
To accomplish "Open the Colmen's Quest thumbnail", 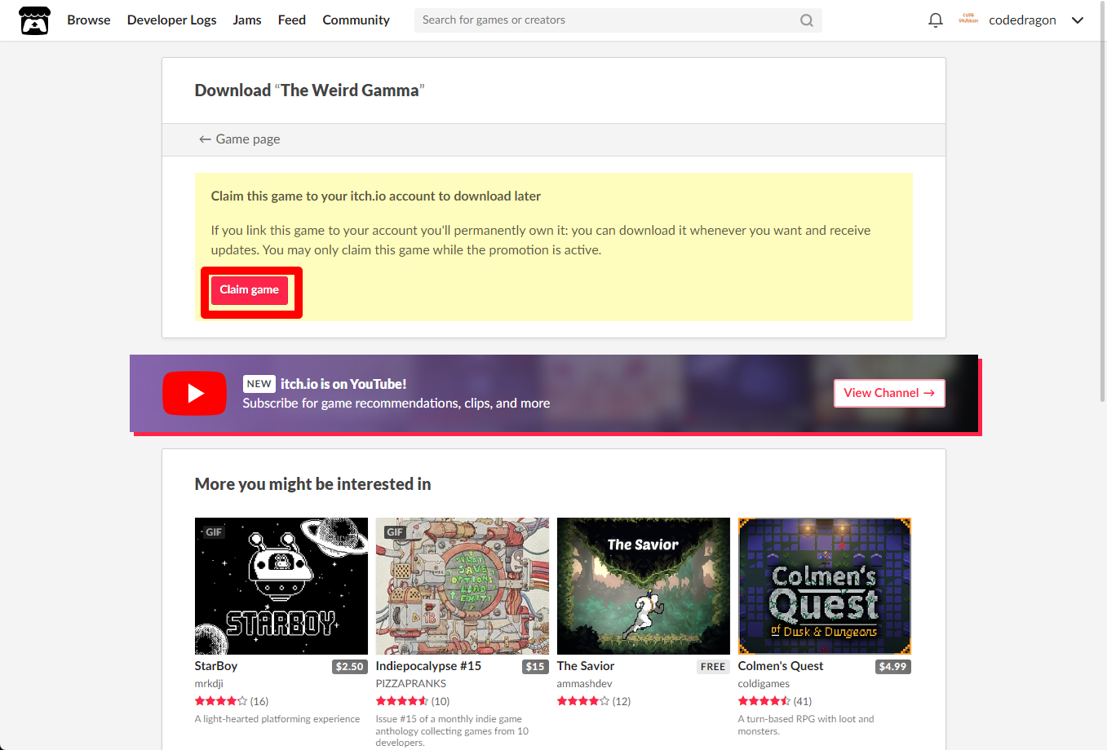I will click(825, 586).
